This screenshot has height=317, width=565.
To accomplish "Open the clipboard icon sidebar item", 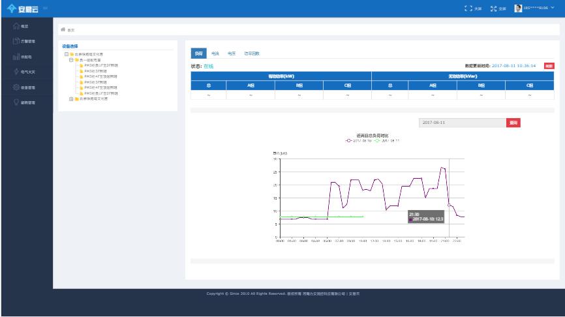I will 16,41.
